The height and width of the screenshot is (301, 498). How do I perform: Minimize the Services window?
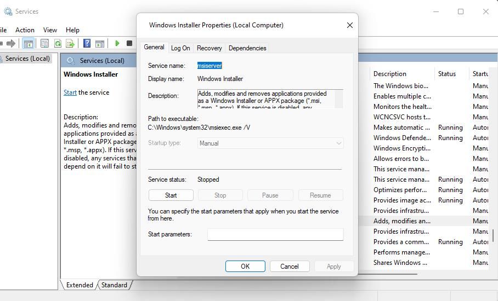point(436,11)
